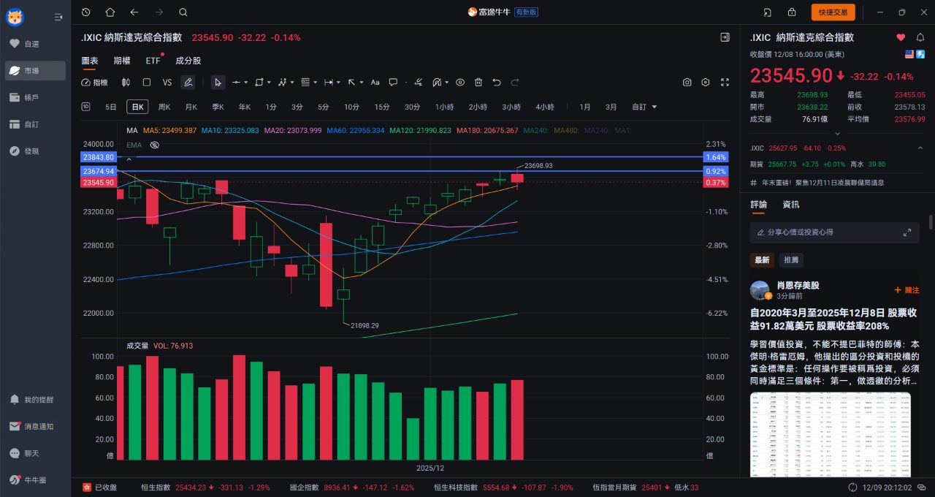Viewport: 935px width, 497px height.
Task: Select the cursor pointer tool
Action: 218,83
